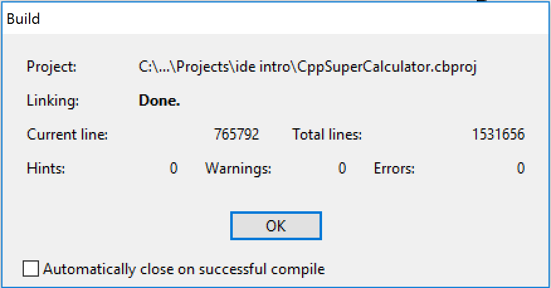Click the Build dialog title bar
Image resolution: width=551 pixels, height=288 pixels.
point(275,18)
